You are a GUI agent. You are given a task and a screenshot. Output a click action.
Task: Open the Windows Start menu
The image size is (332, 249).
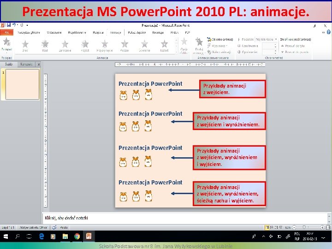(x=6, y=236)
